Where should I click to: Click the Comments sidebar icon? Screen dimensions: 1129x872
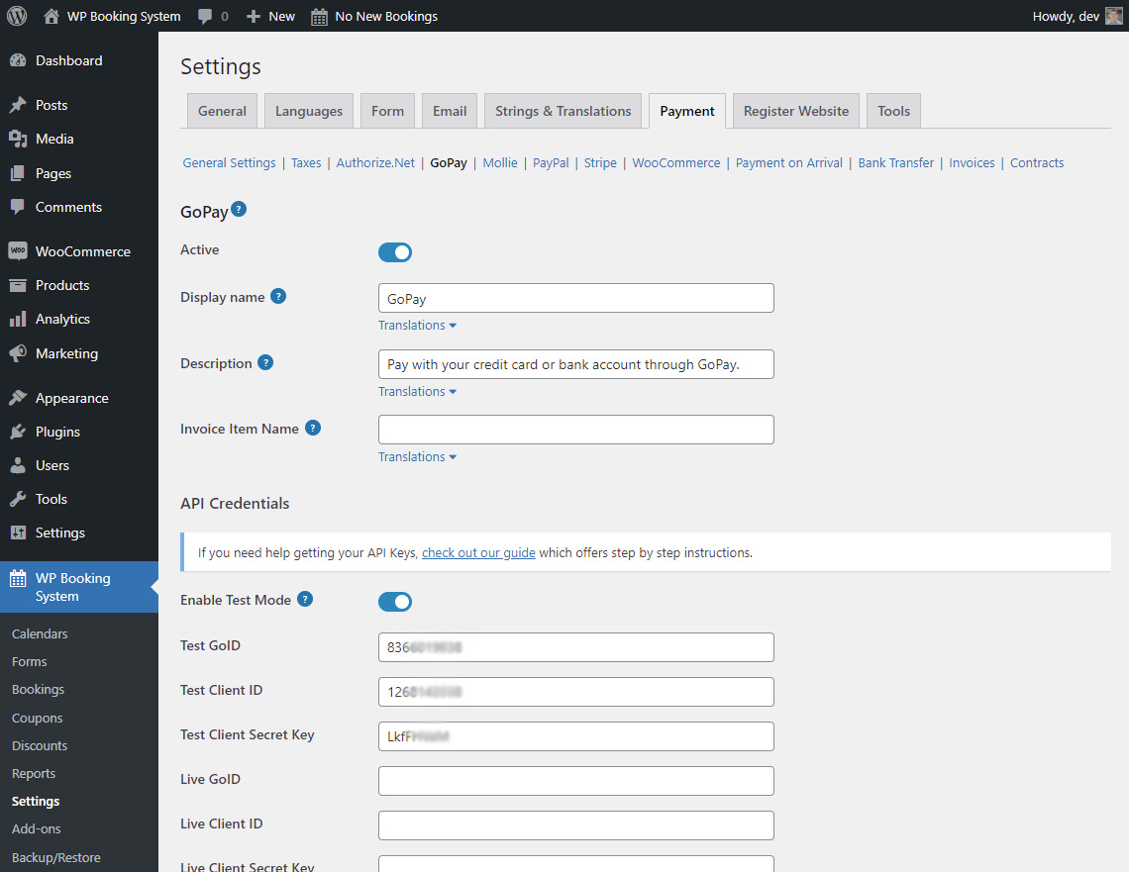click(18, 207)
